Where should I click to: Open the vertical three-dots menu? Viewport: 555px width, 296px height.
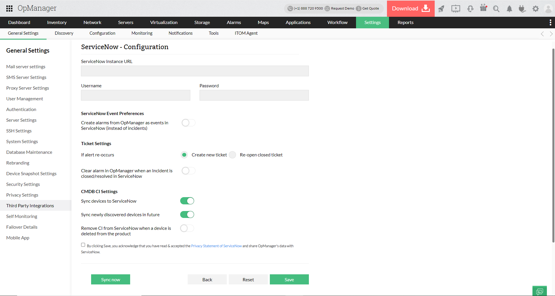click(x=550, y=23)
